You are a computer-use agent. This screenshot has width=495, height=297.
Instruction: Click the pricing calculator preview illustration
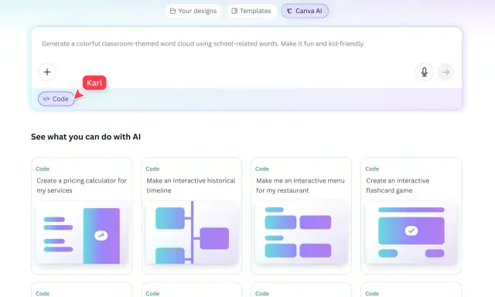point(82,232)
